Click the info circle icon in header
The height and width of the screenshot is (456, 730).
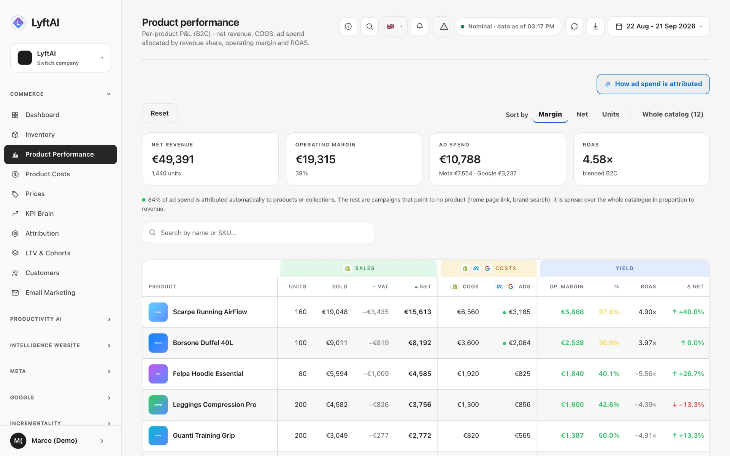pyautogui.click(x=348, y=26)
